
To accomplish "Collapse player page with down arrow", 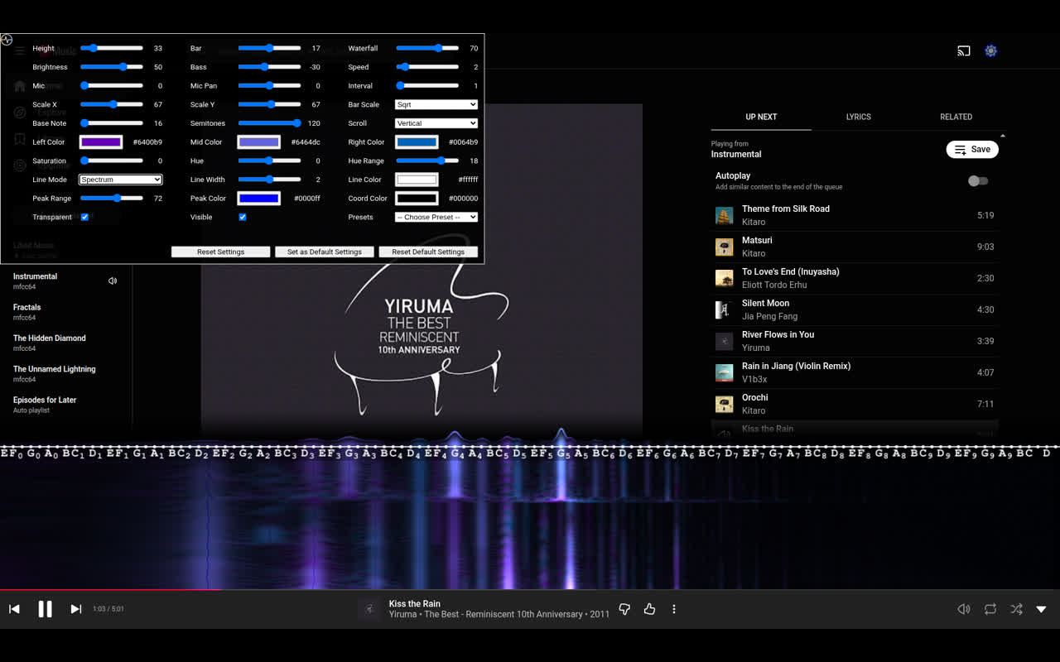I will pos(1042,609).
